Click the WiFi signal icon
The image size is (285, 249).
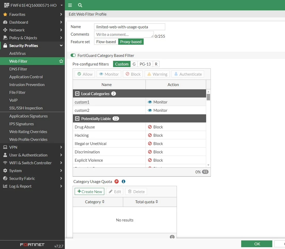[5, 163]
